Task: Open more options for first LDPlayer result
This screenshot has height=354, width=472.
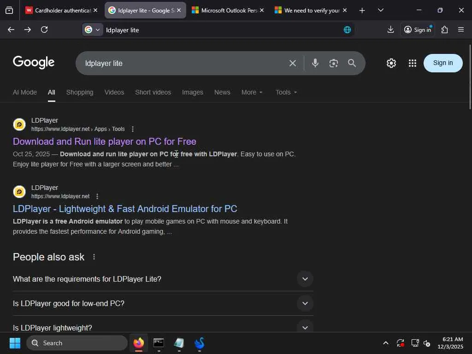Action: [x=133, y=129]
